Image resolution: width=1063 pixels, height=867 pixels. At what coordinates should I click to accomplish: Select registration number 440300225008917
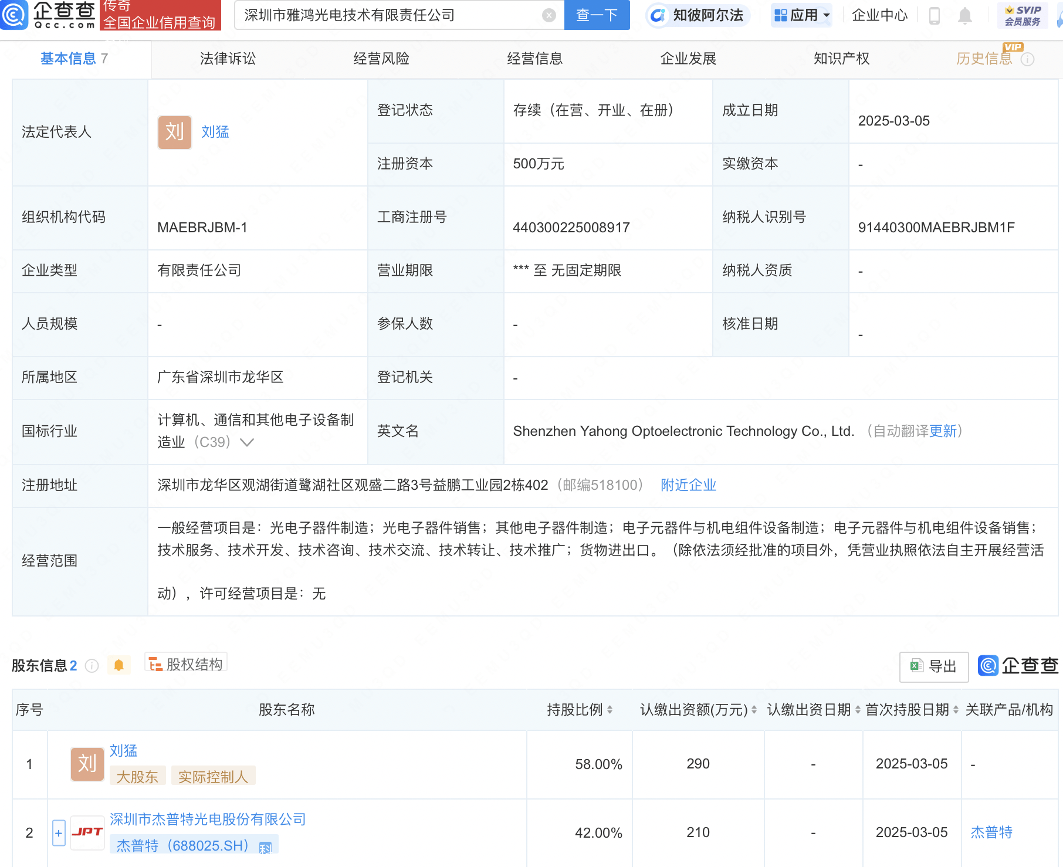point(571,228)
